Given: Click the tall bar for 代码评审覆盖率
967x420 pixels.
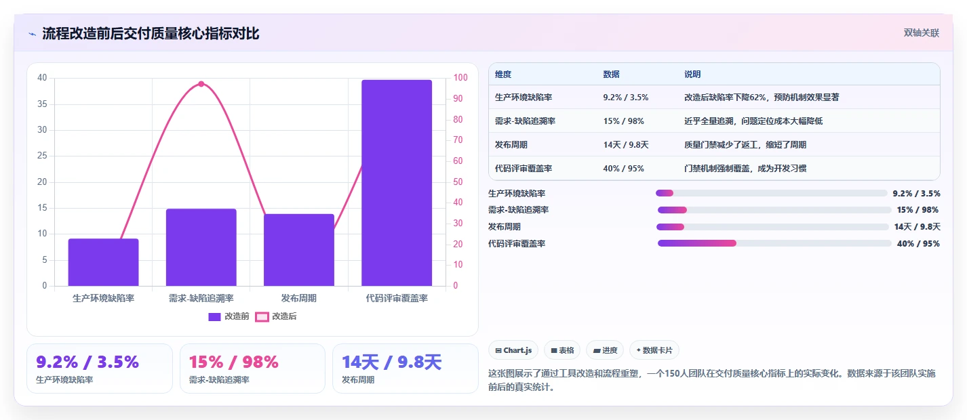Looking at the screenshot, I should (x=397, y=183).
